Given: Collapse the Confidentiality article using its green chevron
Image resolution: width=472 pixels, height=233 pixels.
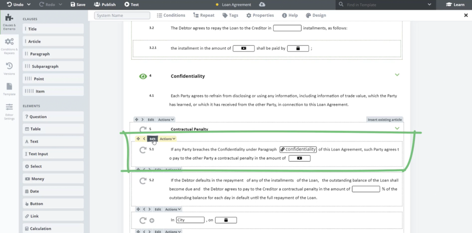Looking at the screenshot, I should [397, 75].
